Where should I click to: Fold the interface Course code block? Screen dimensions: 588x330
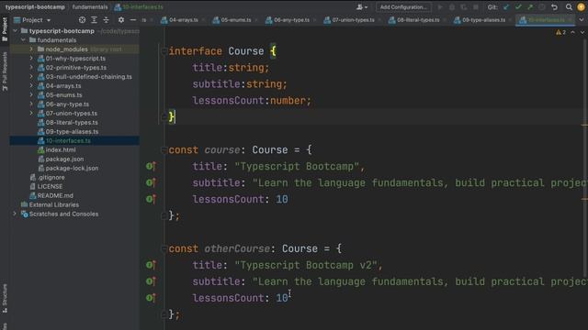164,51
